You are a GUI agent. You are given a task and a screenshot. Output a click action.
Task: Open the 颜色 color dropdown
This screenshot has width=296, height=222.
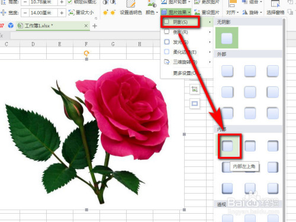[152, 12]
